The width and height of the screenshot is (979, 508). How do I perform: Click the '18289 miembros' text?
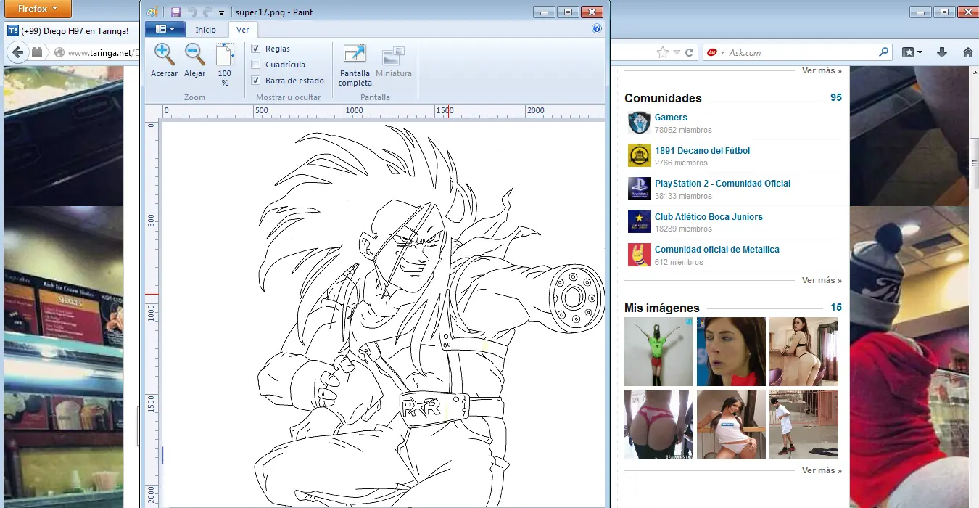[x=683, y=229]
